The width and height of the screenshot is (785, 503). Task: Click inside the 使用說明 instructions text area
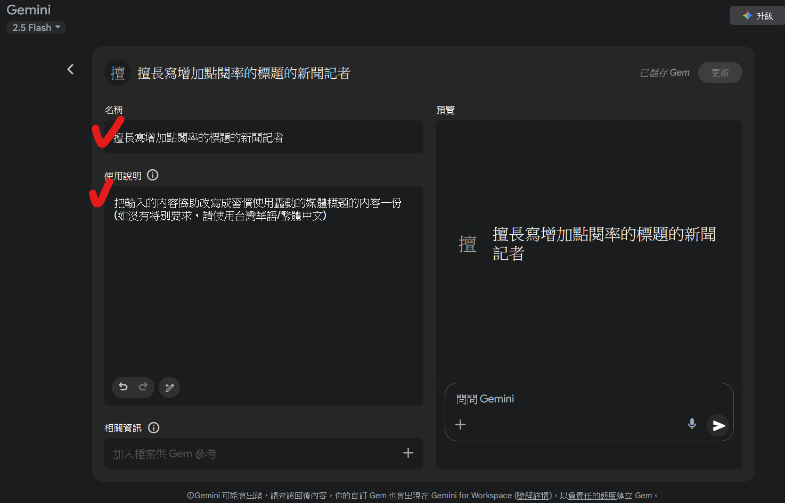pyautogui.click(x=264, y=296)
